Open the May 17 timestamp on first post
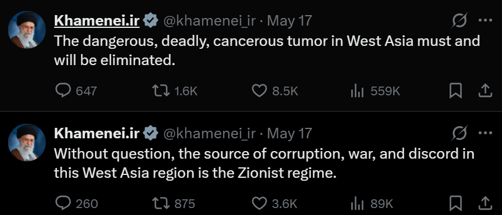This screenshot has height=215, width=502. [x=289, y=21]
